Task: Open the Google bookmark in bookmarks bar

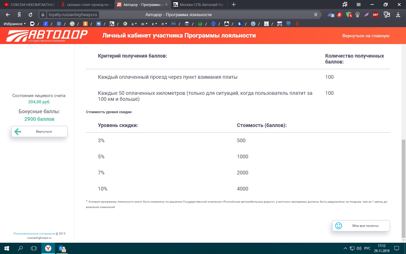Action: [72, 24]
